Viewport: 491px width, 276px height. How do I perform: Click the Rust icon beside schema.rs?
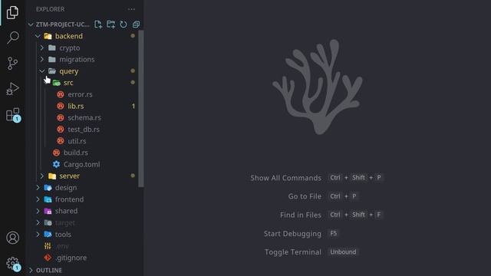(61, 117)
